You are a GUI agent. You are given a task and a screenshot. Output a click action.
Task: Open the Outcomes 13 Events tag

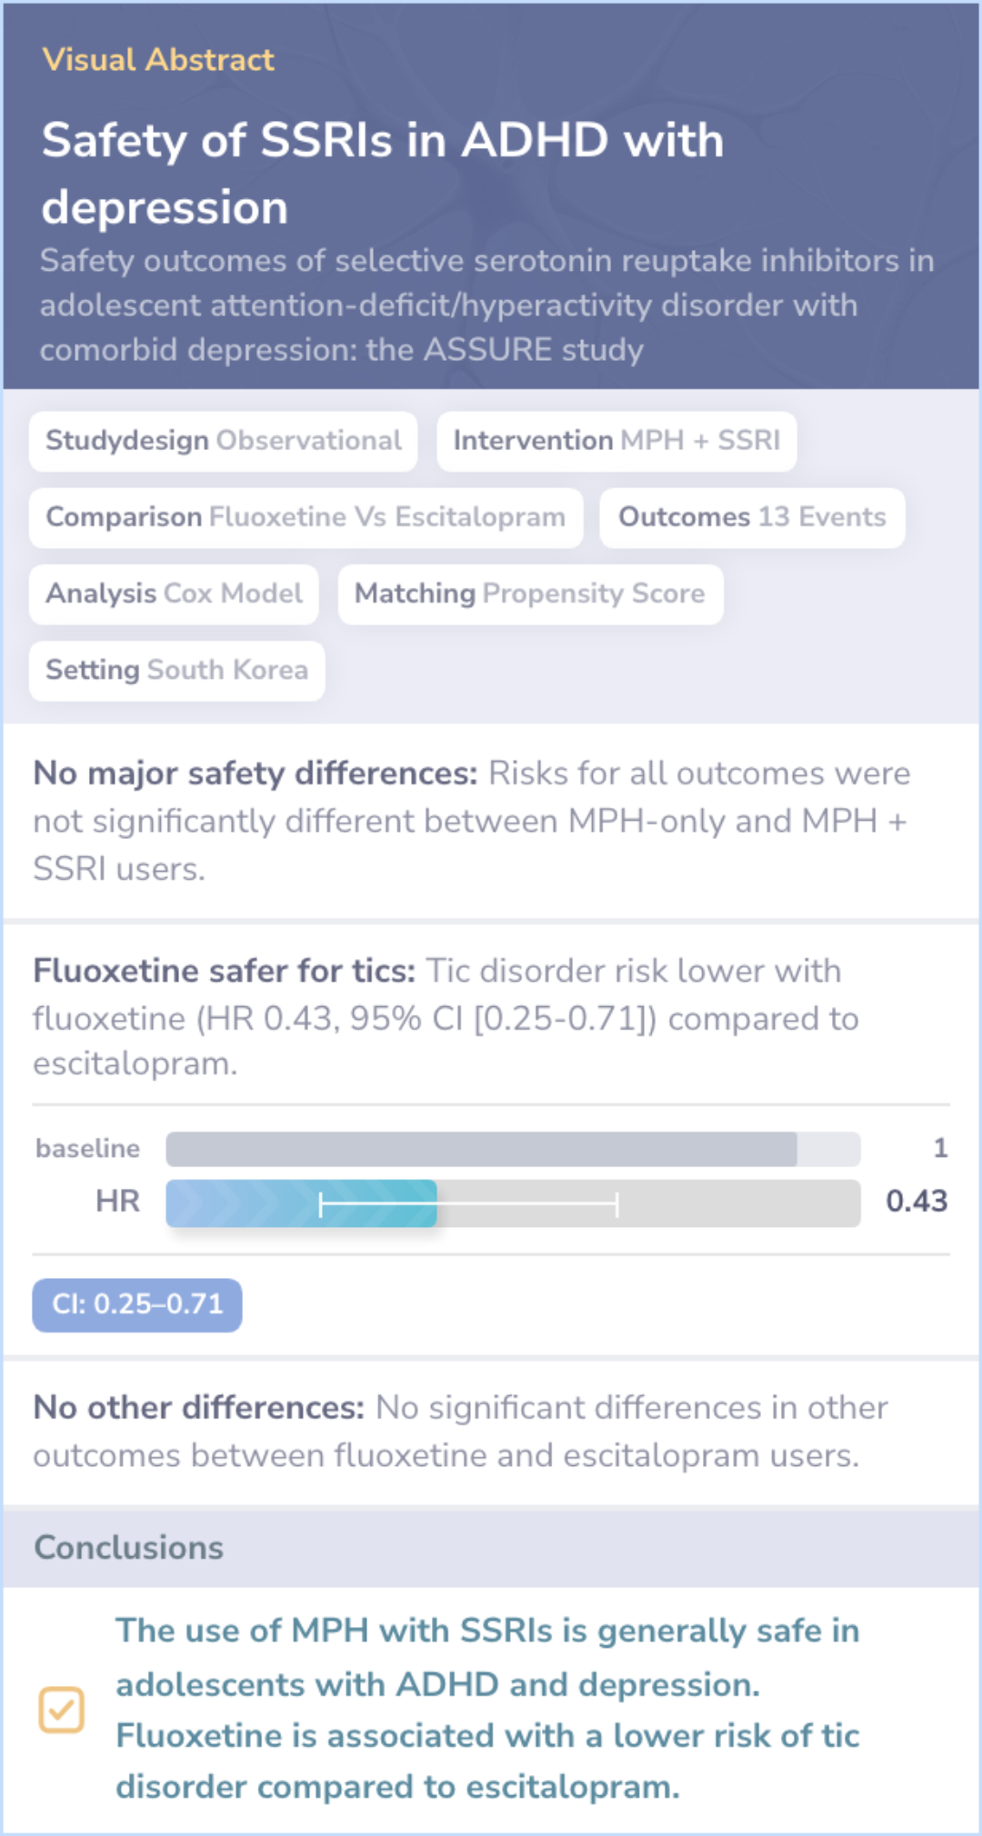click(x=752, y=517)
